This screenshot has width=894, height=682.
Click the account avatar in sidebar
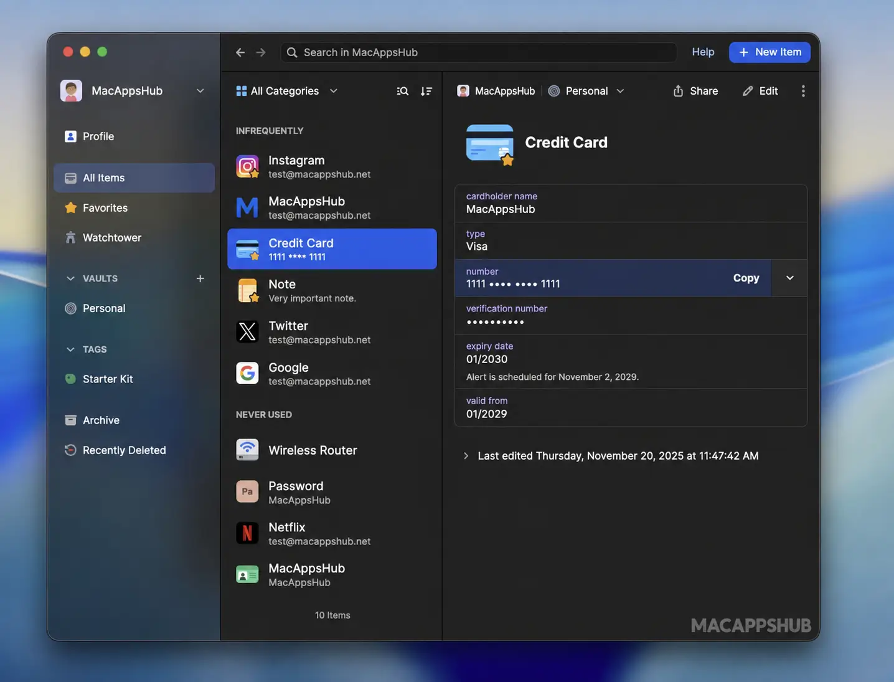pos(71,91)
